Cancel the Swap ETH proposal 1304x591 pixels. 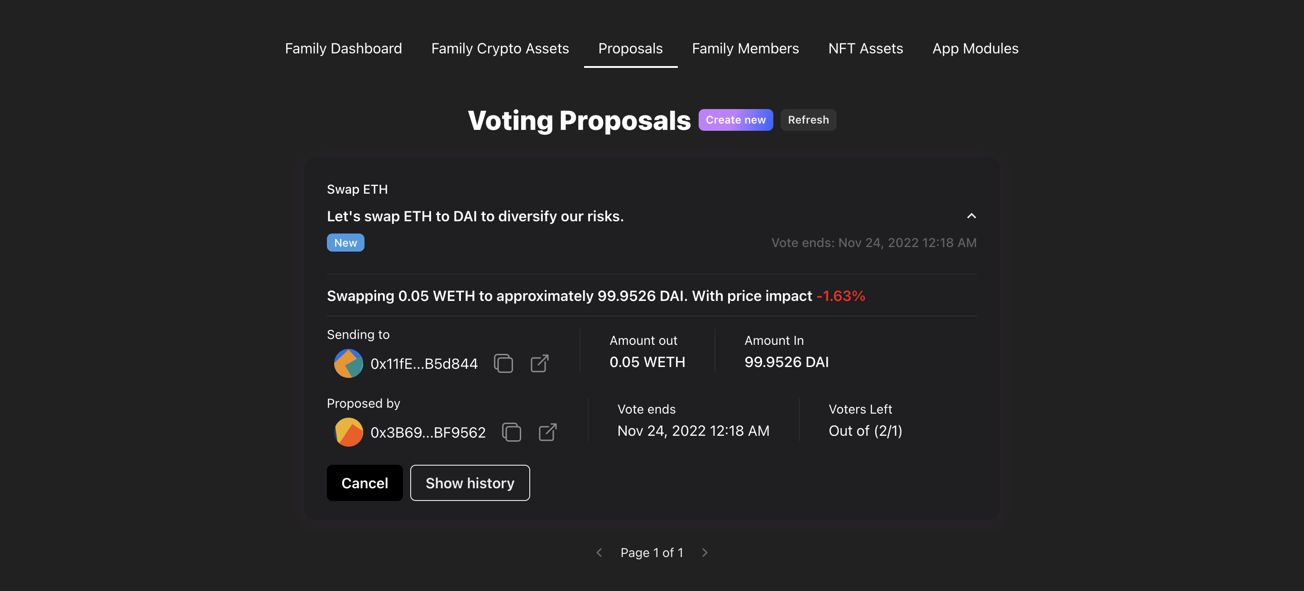[364, 483]
